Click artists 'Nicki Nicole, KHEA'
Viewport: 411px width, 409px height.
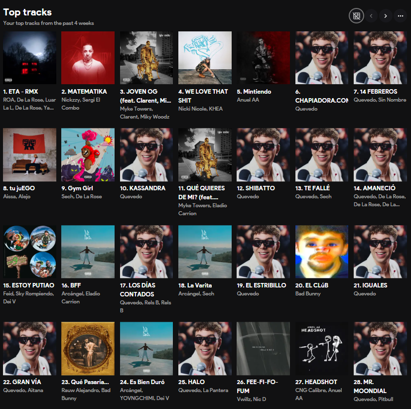pos(201,109)
